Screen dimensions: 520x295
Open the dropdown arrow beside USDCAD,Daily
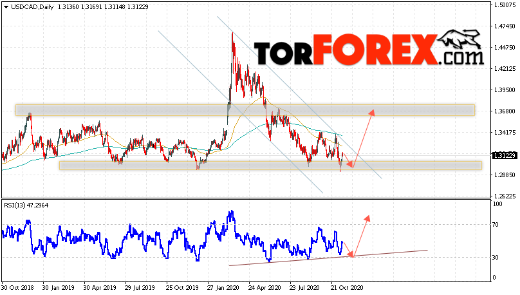[6, 7]
